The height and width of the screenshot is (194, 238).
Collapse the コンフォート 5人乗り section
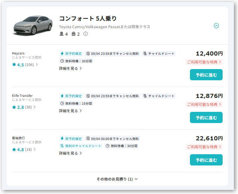(x=216, y=26)
